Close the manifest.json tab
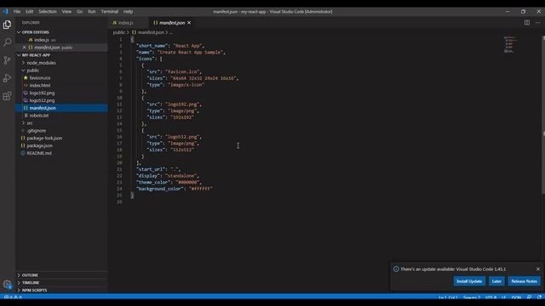 [189, 23]
